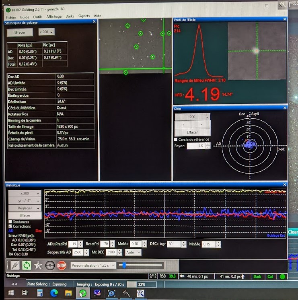Click the red STOP icon
The height and width of the screenshot is (300, 298).
pos(62,266)
